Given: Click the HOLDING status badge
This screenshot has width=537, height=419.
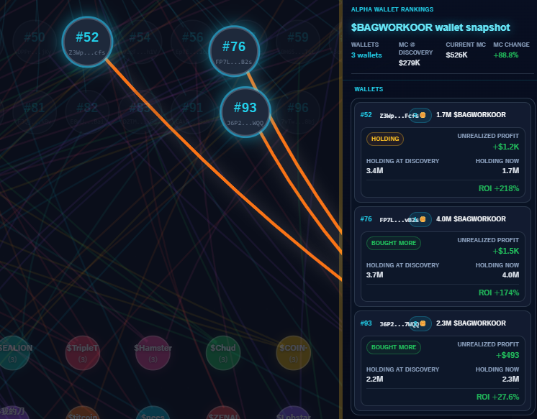Looking at the screenshot, I should coord(385,139).
